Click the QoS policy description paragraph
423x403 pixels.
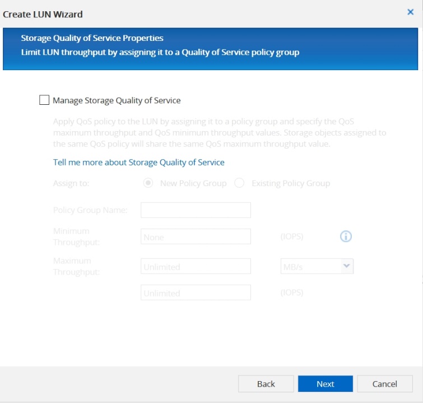click(219, 132)
